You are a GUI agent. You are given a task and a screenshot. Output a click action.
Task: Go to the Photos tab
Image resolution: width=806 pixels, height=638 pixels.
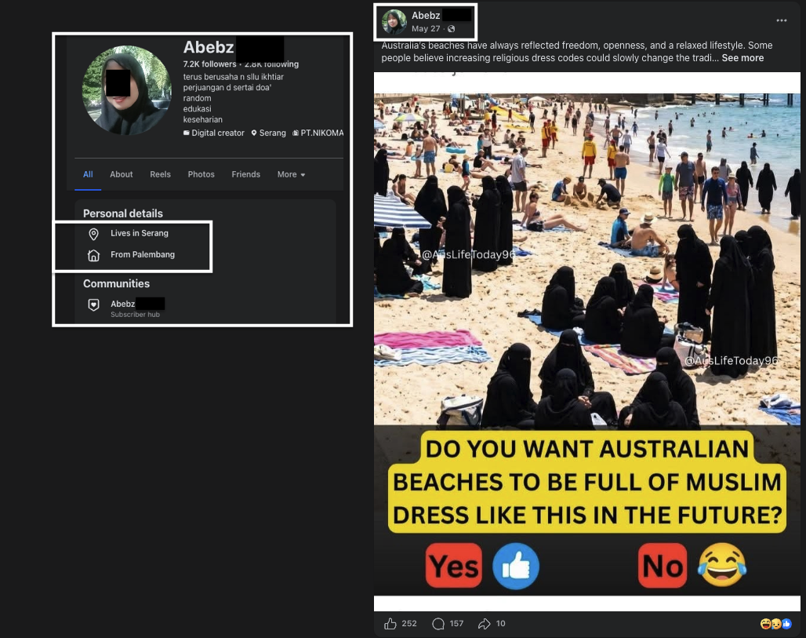201,174
